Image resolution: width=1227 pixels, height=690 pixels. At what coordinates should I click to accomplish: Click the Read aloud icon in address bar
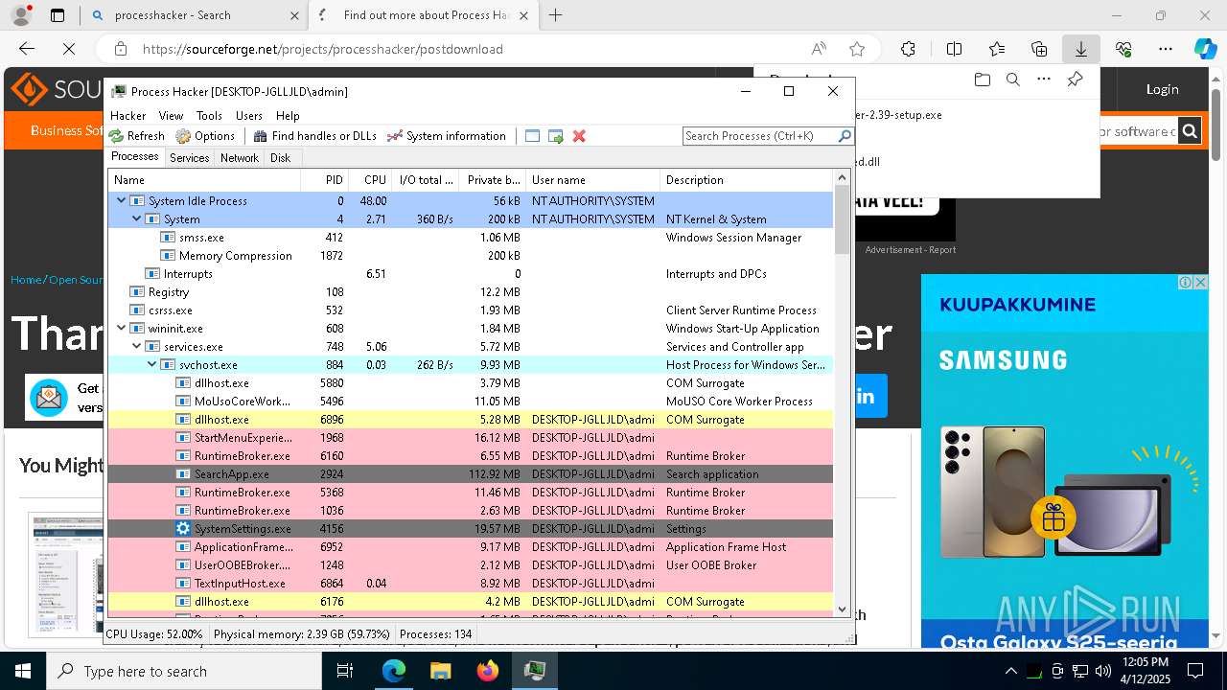tap(819, 49)
